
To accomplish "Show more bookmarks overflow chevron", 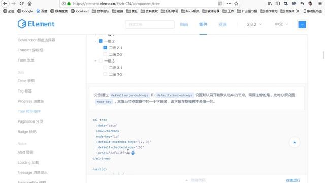I will click(x=298, y=11).
